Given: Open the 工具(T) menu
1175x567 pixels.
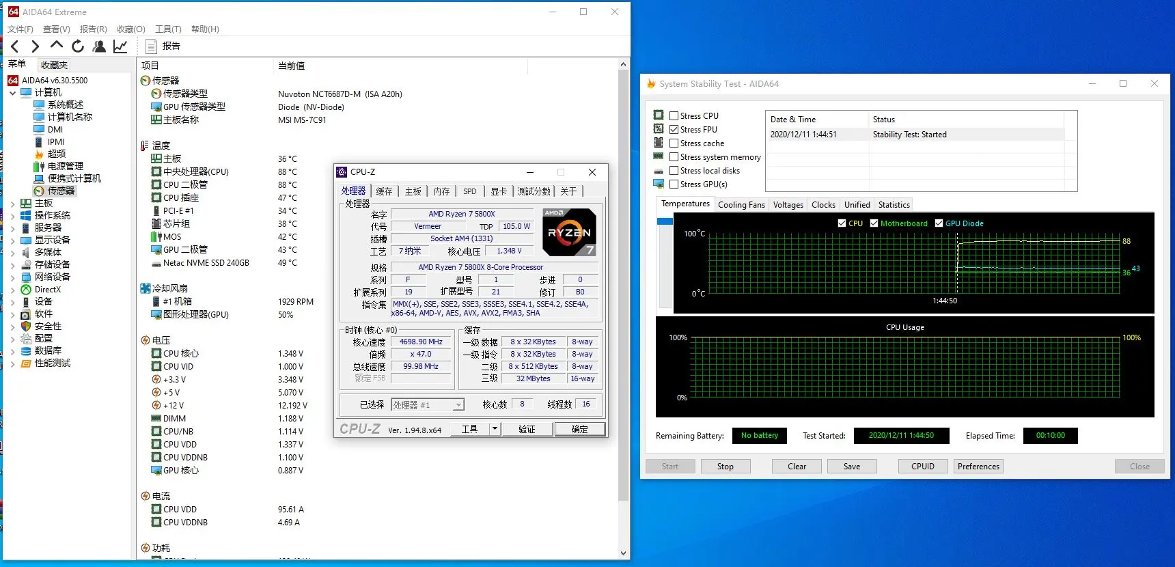Looking at the screenshot, I should click(168, 29).
